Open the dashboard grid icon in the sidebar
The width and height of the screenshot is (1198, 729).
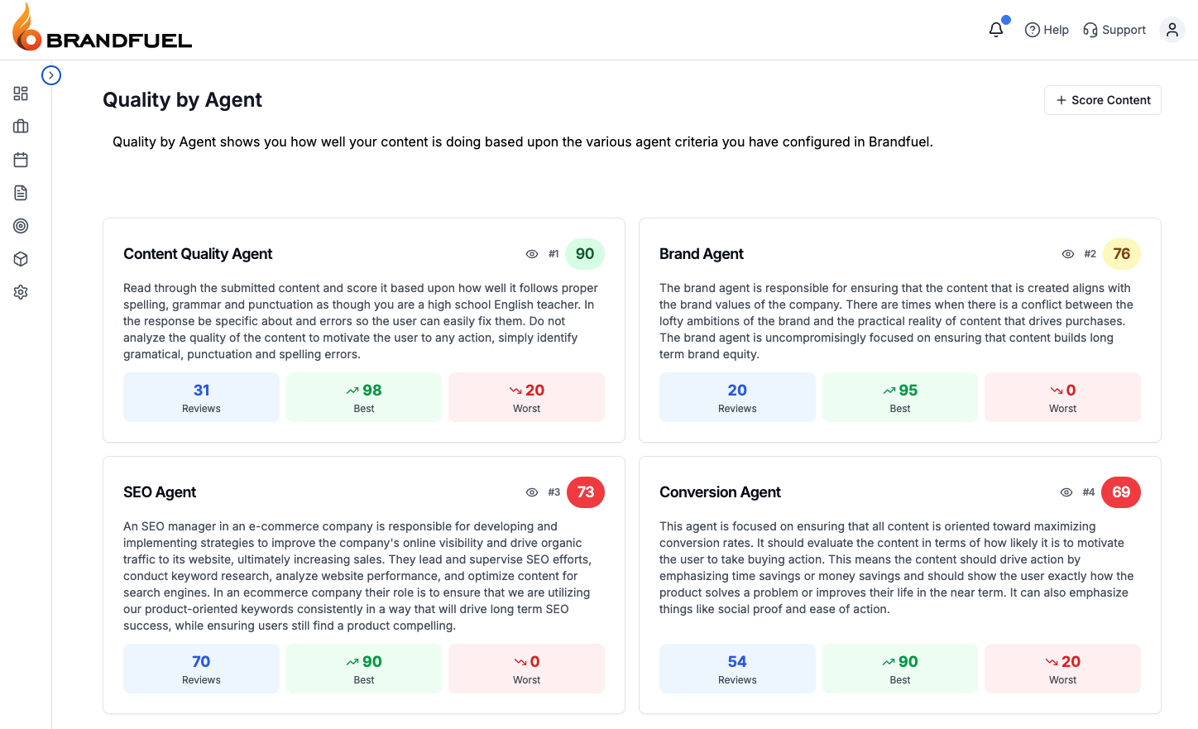coord(20,94)
